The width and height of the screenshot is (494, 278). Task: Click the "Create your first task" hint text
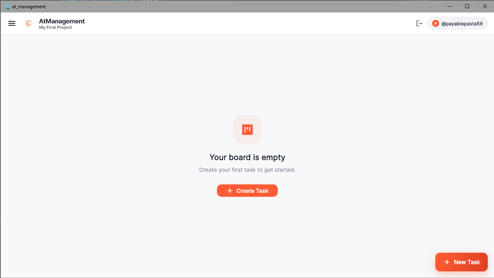(x=247, y=170)
